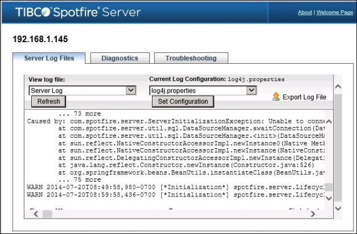Click outer panel scroll up arrow

tap(338, 87)
